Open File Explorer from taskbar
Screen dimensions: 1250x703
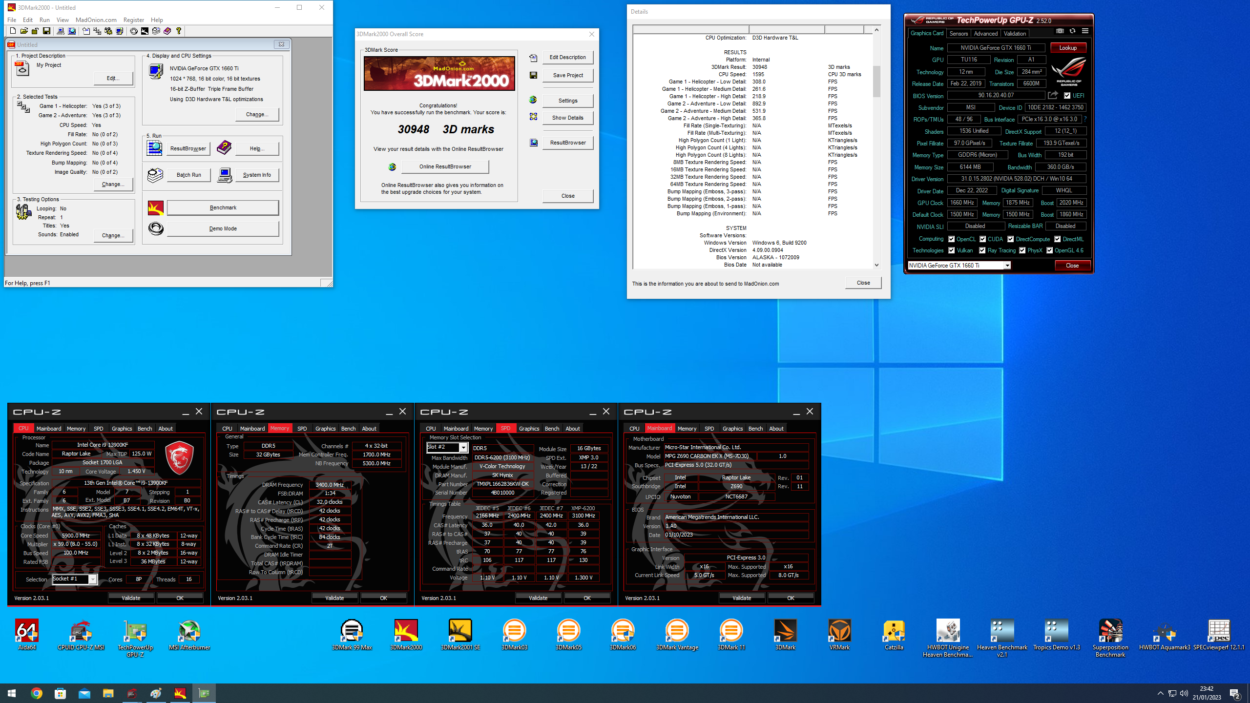pyautogui.click(x=108, y=693)
